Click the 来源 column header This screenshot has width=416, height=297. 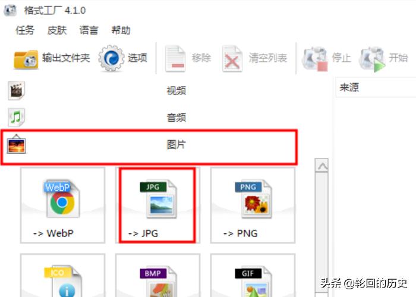(376, 87)
